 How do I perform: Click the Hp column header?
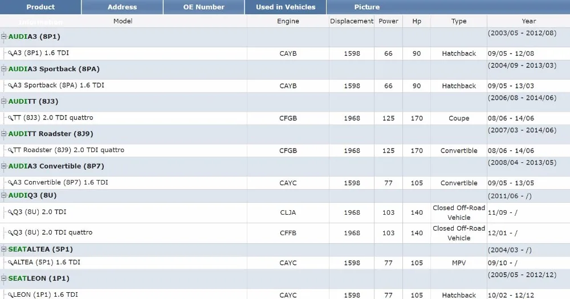click(x=417, y=21)
